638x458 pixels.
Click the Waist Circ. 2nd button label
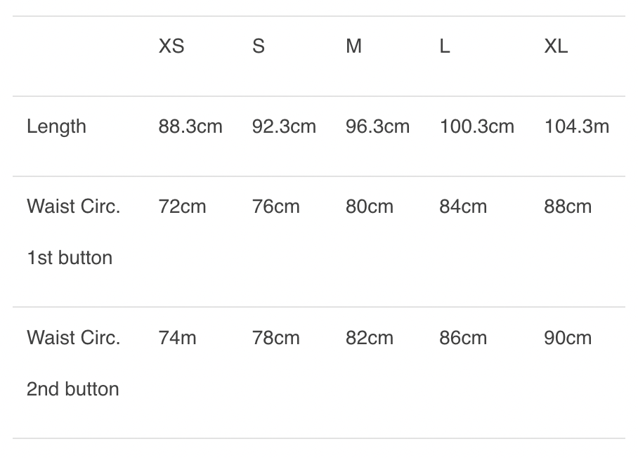point(73,363)
